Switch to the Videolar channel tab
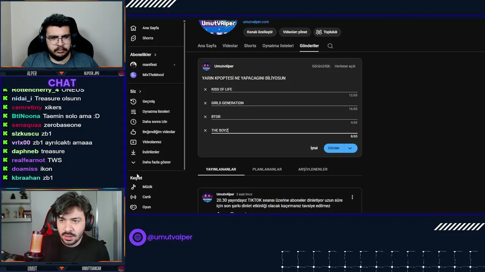The height and width of the screenshot is (272, 485). pos(230,46)
